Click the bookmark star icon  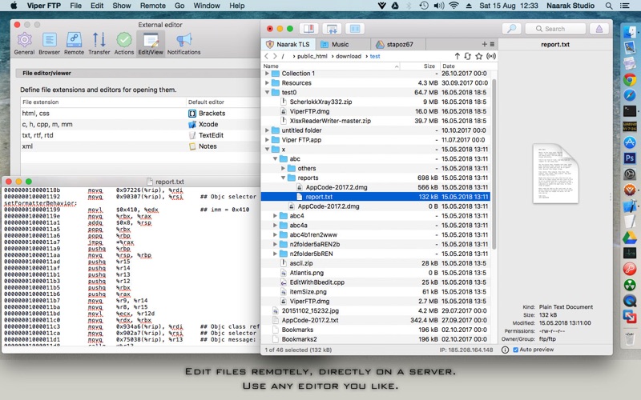478,57
